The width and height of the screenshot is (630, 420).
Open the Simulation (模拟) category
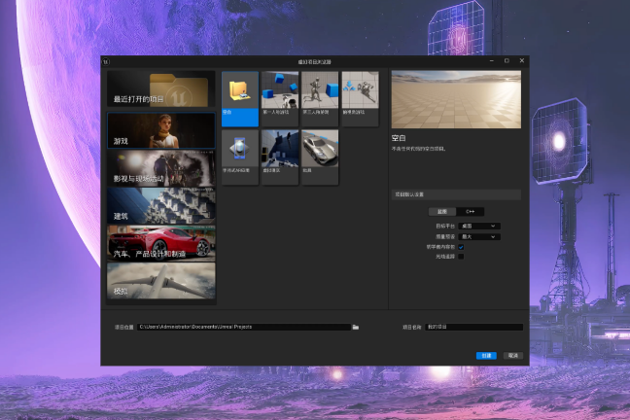pyautogui.click(x=161, y=281)
